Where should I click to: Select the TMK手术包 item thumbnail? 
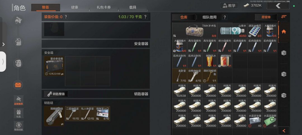point(195,30)
